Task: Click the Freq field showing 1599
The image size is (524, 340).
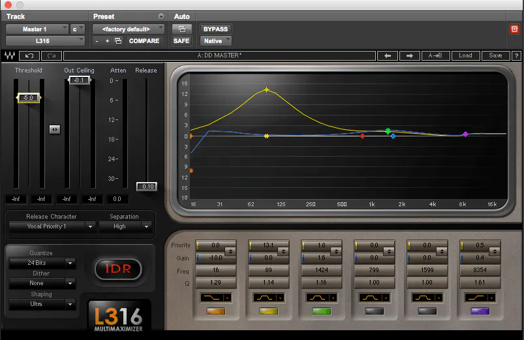Action: [x=427, y=270]
